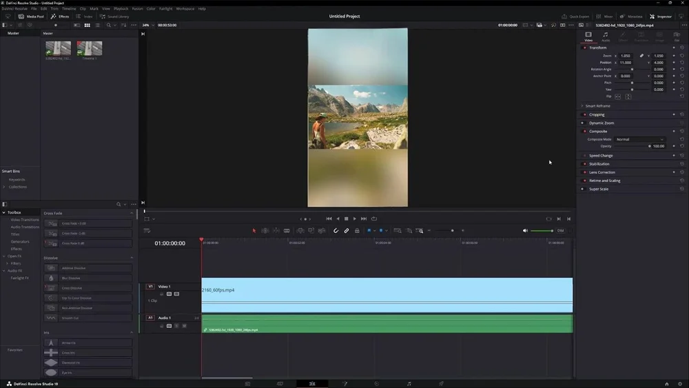Open the Index panel
The width and height of the screenshot is (689, 388).
[x=84, y=17]
